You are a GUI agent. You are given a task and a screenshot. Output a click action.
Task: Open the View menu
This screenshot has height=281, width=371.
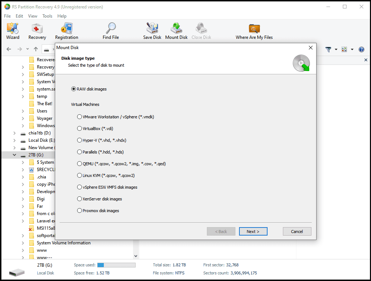pos(33,16)
